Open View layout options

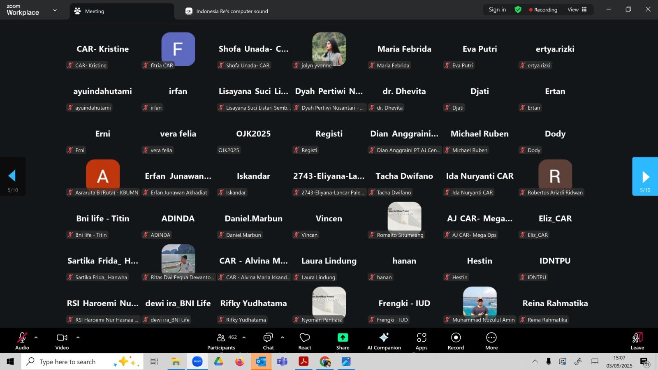[577, 9]
